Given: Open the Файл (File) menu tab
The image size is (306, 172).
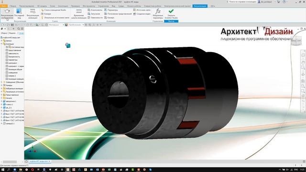Looking at the screenshot, I should pos(4,6).
